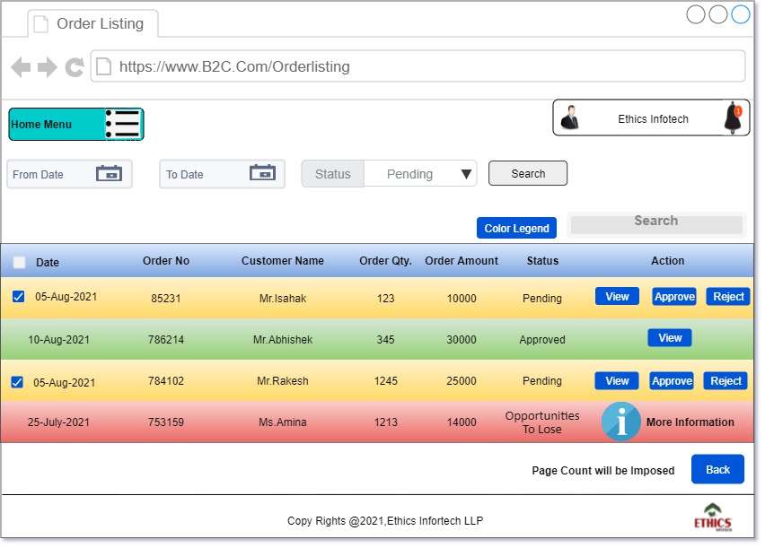The width and height of the screenshot is (765, 548).
Task: Click the user avatar icon beside Ethics Infotech
Action: pos(570,118)
